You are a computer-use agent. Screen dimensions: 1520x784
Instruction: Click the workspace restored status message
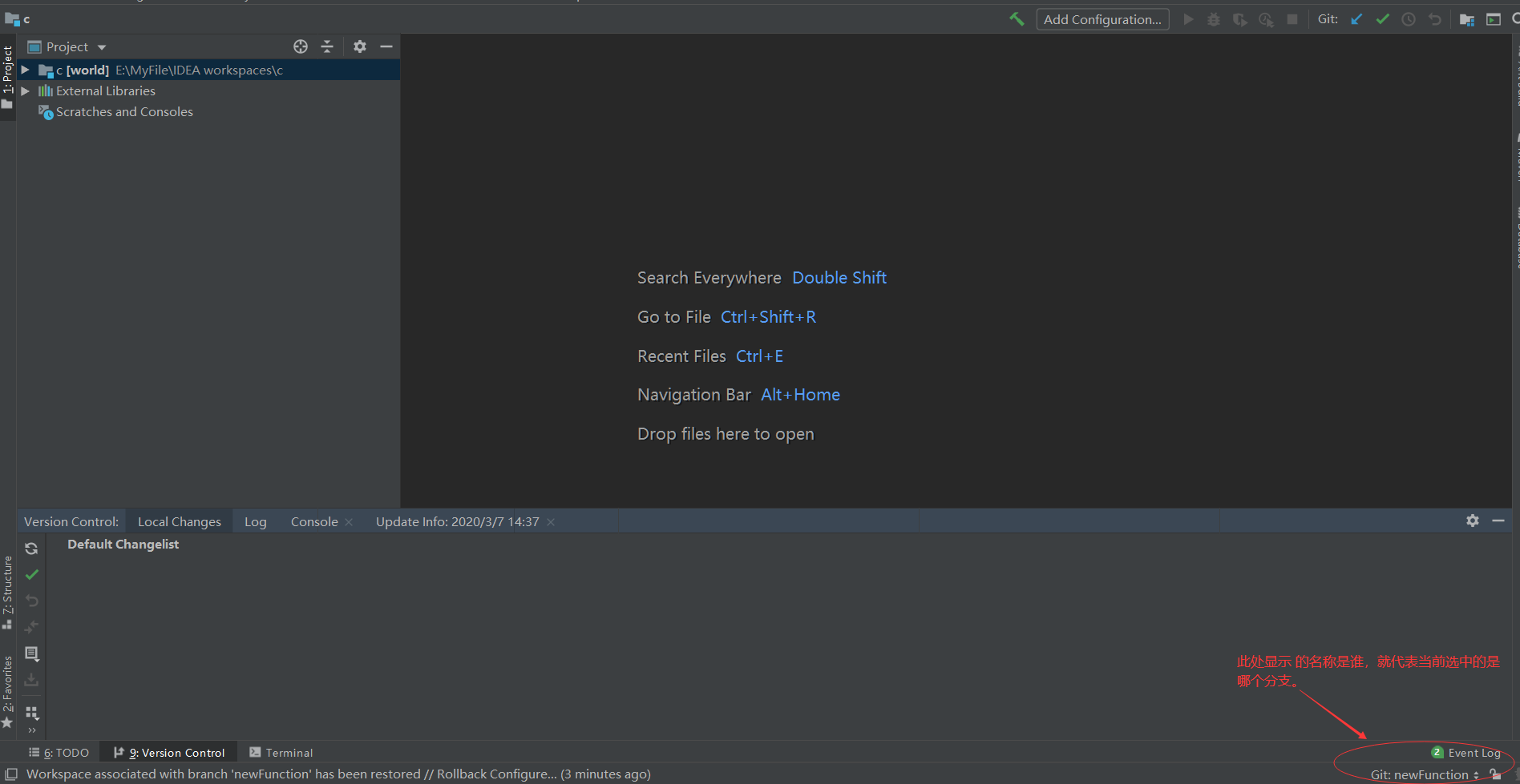pyautogui.click(x=338, y=774)
